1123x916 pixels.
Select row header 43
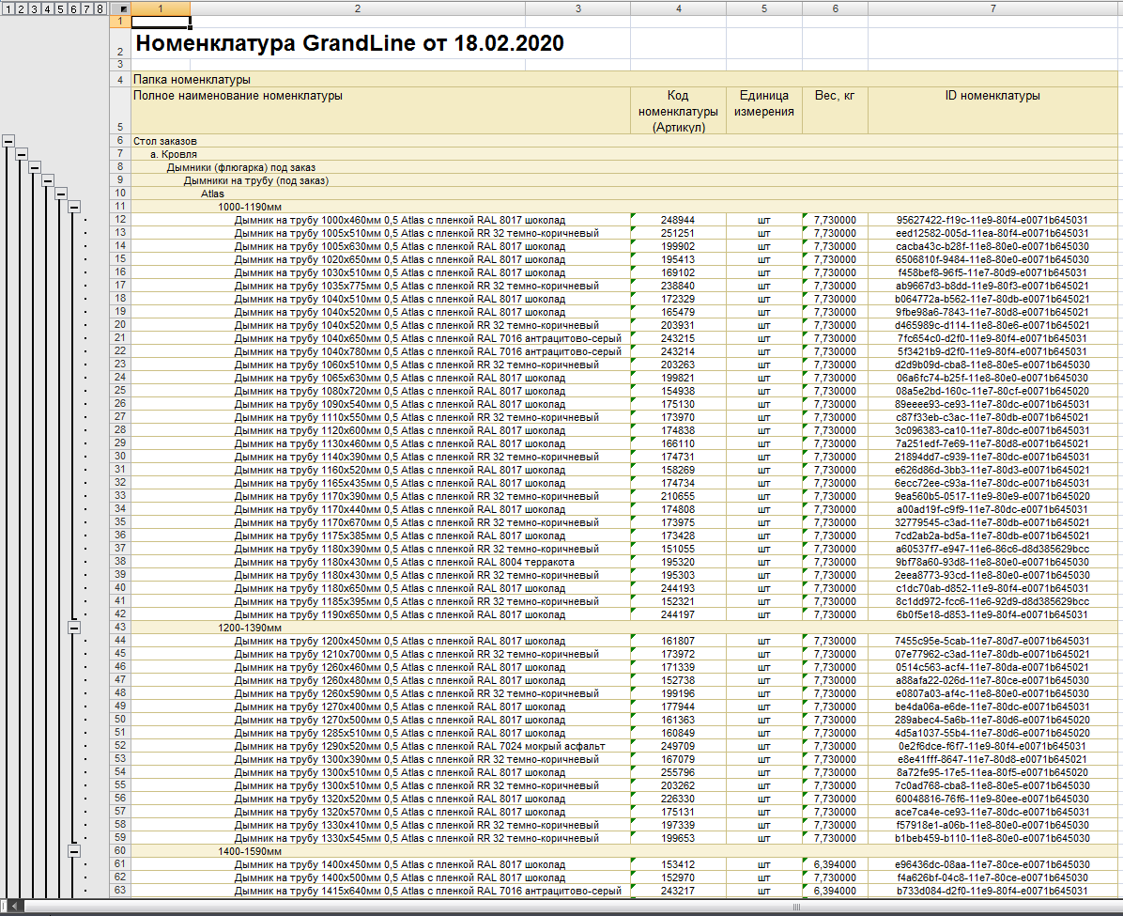click(x=120, y=628)
